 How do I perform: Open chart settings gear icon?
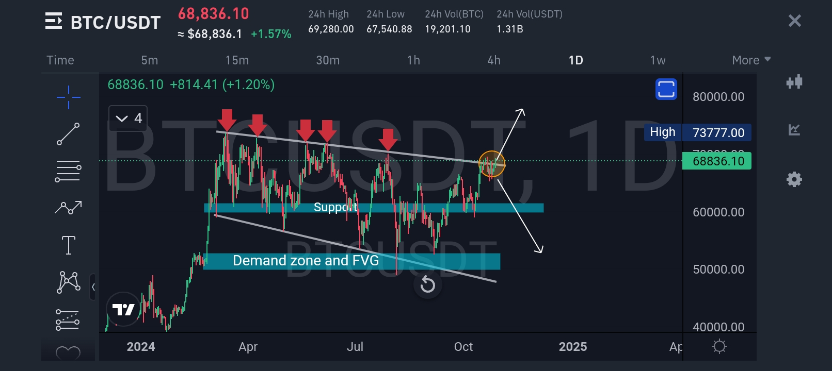794,179
